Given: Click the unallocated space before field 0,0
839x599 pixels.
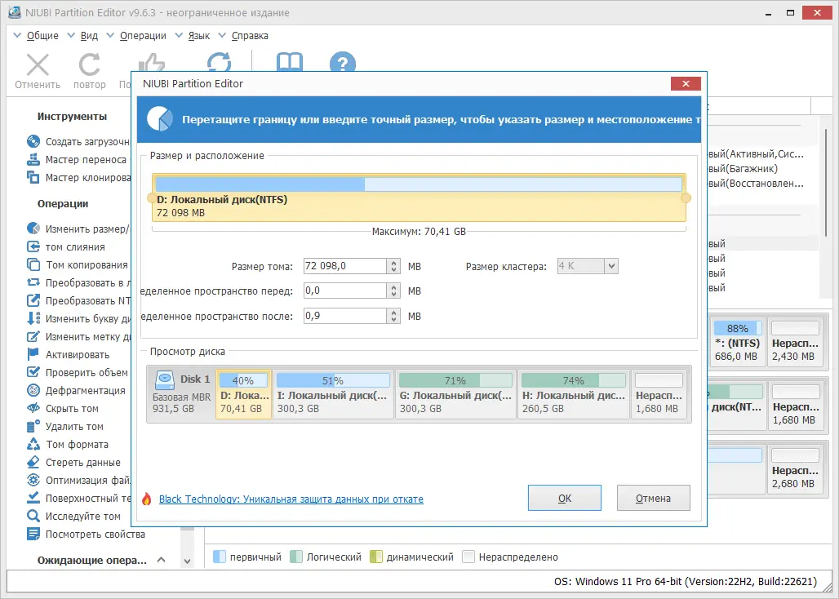Looking at the screenshot, I should pyautogui.click(x=345, y=291).
